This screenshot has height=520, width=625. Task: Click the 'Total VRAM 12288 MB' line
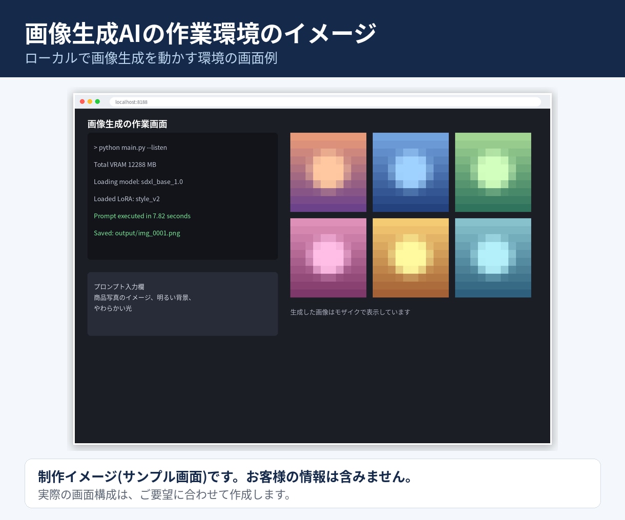125,165
